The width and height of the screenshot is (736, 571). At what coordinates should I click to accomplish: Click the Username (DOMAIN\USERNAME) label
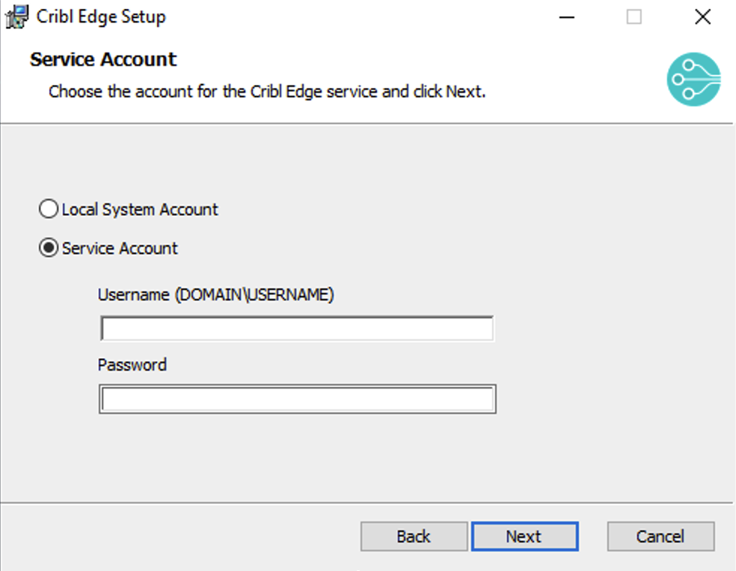pyautogui.click(x=215, y=294)
